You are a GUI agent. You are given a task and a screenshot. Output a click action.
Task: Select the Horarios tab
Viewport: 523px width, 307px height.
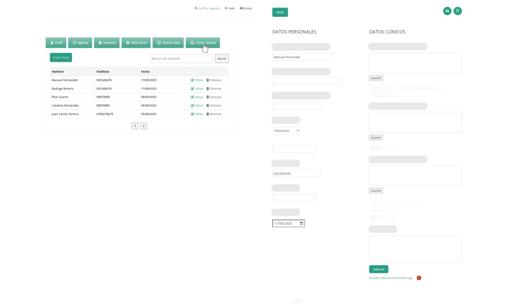pyautogui.click(x=107, y=43)
